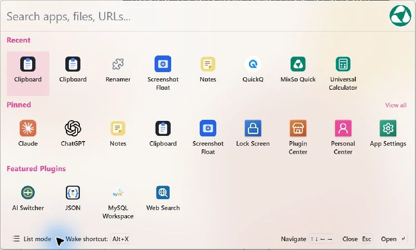
Task: Open Screenshot Float in the Recent section
Action: tap(163, 73)
